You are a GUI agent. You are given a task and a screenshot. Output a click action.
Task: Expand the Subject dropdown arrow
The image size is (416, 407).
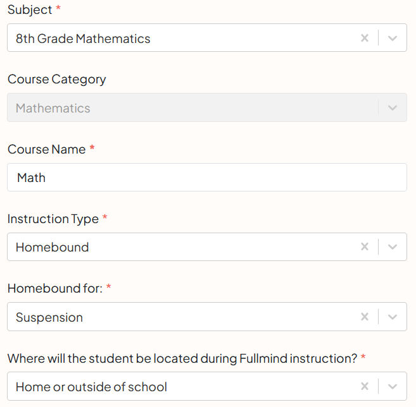pyautogui.click(x=393, y=38)
